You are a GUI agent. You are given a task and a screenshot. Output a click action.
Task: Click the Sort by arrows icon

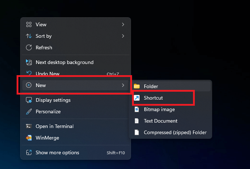[29, 36]
